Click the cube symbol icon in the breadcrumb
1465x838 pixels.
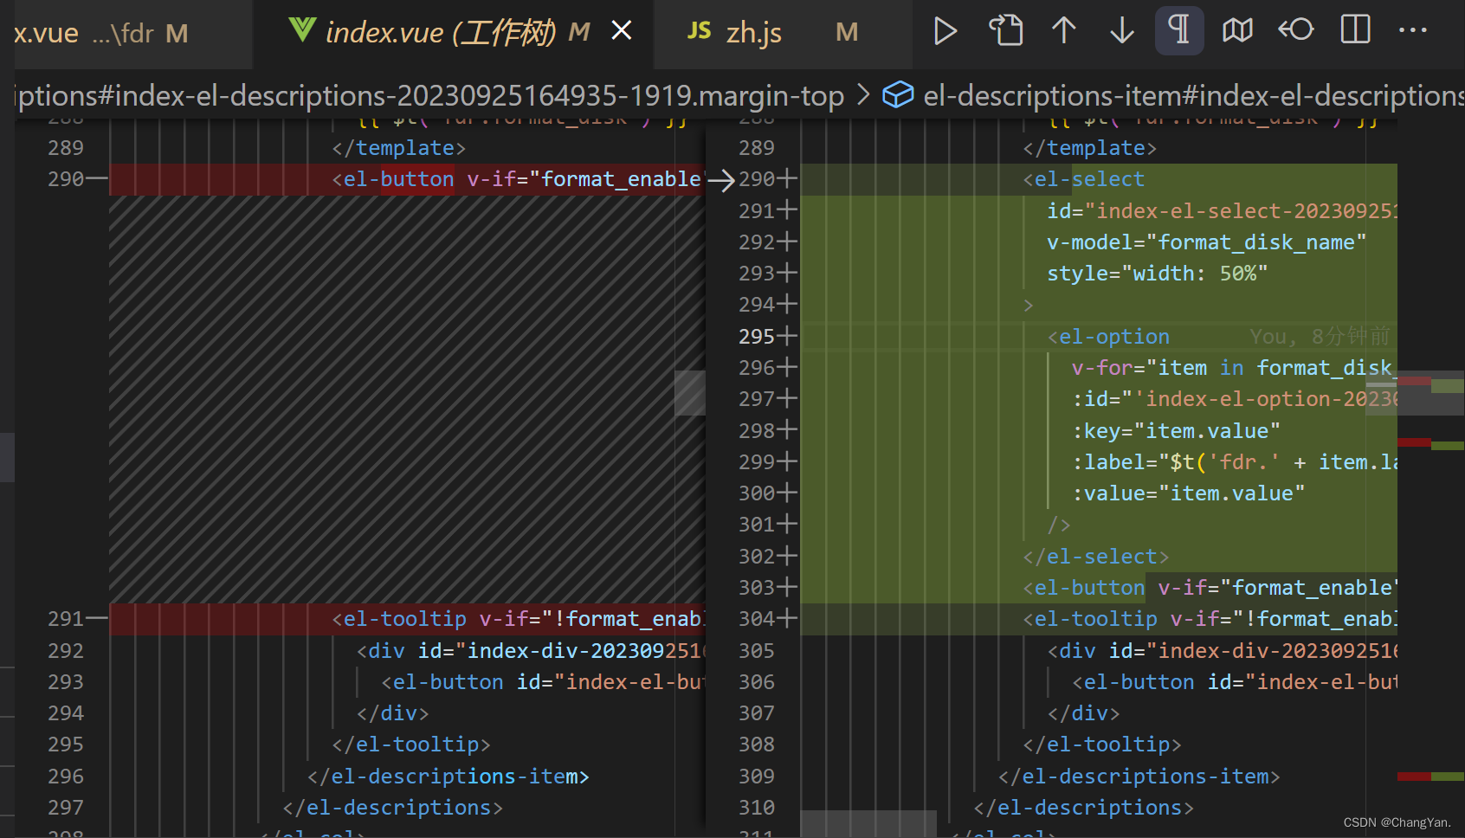point(898,95)
